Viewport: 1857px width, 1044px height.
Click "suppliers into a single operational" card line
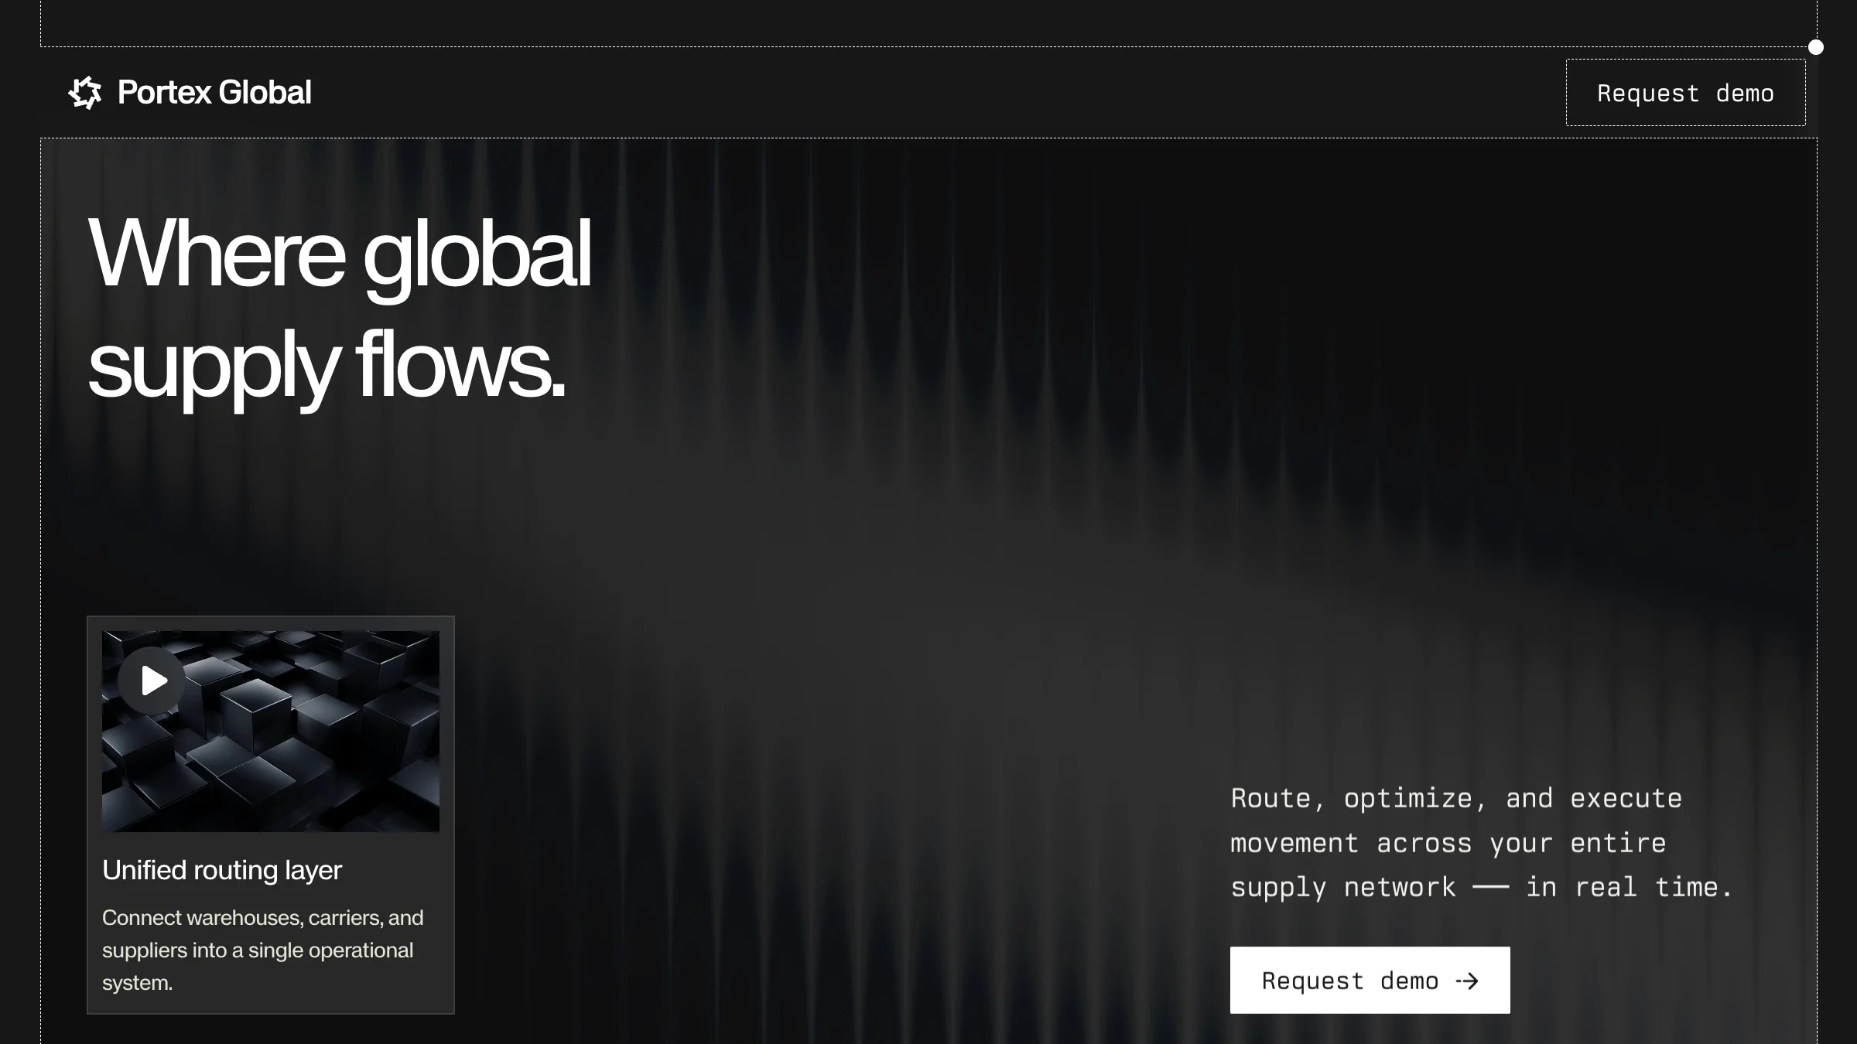[x=257, y=950]
